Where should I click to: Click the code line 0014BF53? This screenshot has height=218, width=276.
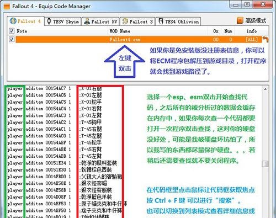pyautogui.click(x=67, y=204)
